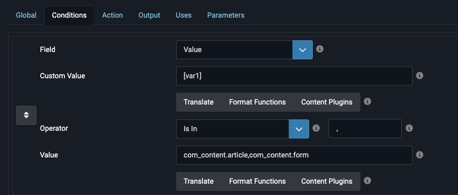The image size is (458, 195).
Task: Open the Field dropdown showing Value
Action: (244, 50)
